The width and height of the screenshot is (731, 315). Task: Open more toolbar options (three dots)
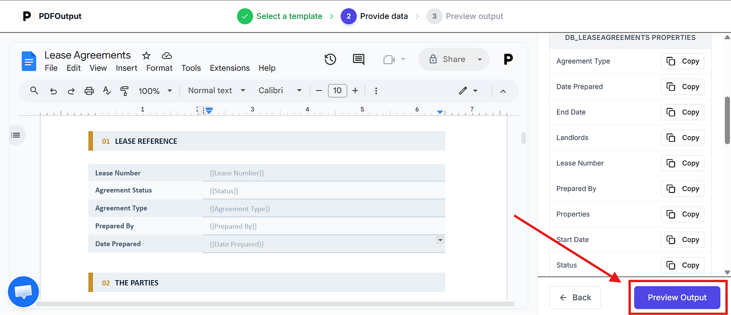pos(376,91)
